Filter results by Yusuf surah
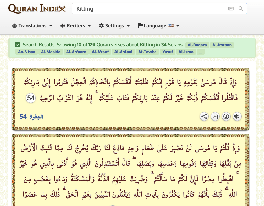Screen dimensions: 264x206 point(168,52)
